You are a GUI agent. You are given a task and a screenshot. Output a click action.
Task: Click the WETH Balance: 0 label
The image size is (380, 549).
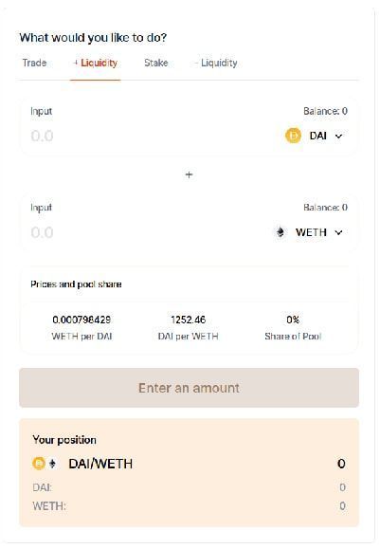(x=325, y=208)
